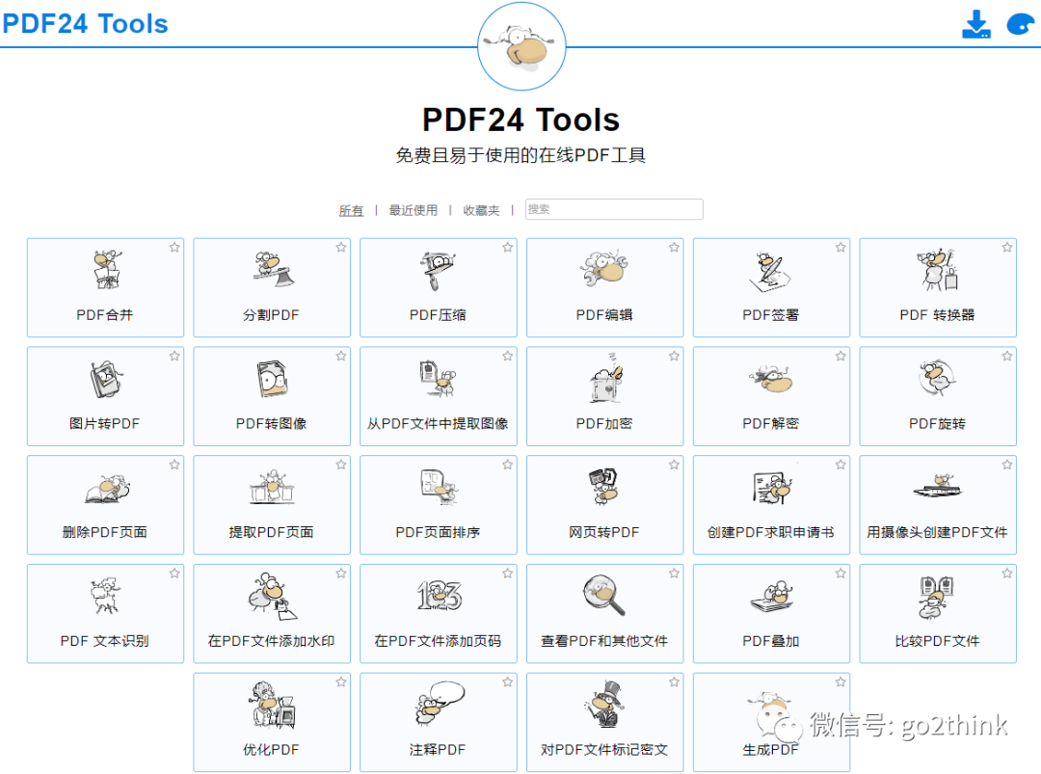Open the PDF叠加 tool label
Screen dimensions: 1041x774
(771, 641)
